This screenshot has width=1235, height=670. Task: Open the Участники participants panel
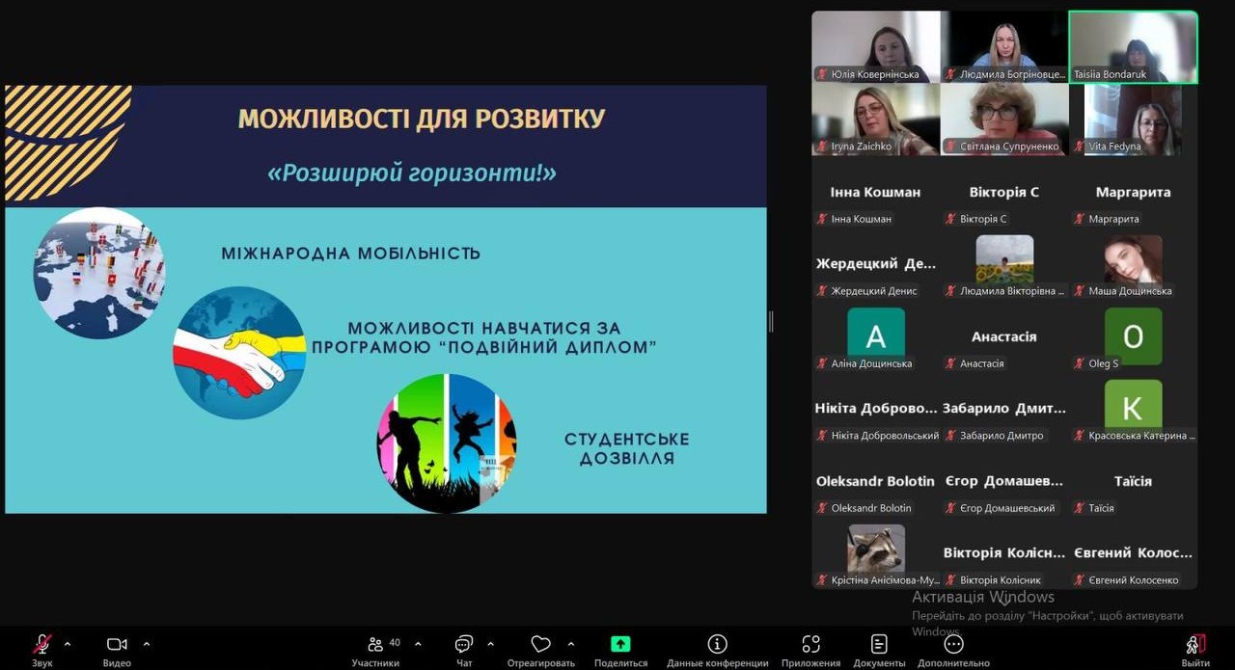[x=375, y=645]
